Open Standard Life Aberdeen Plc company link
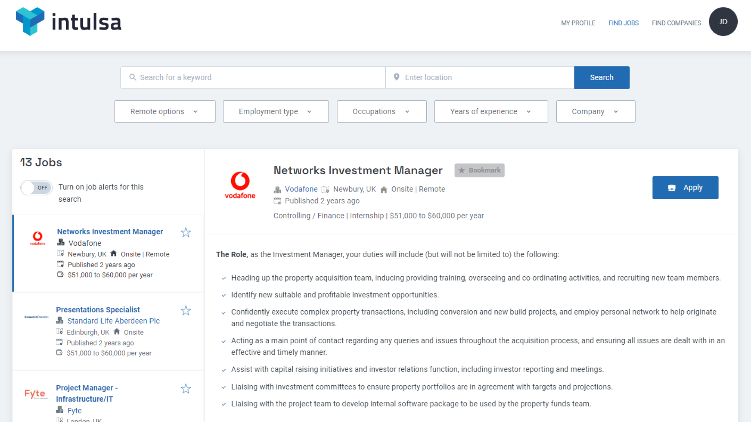The image size is (751, 422). click(113, 321)
